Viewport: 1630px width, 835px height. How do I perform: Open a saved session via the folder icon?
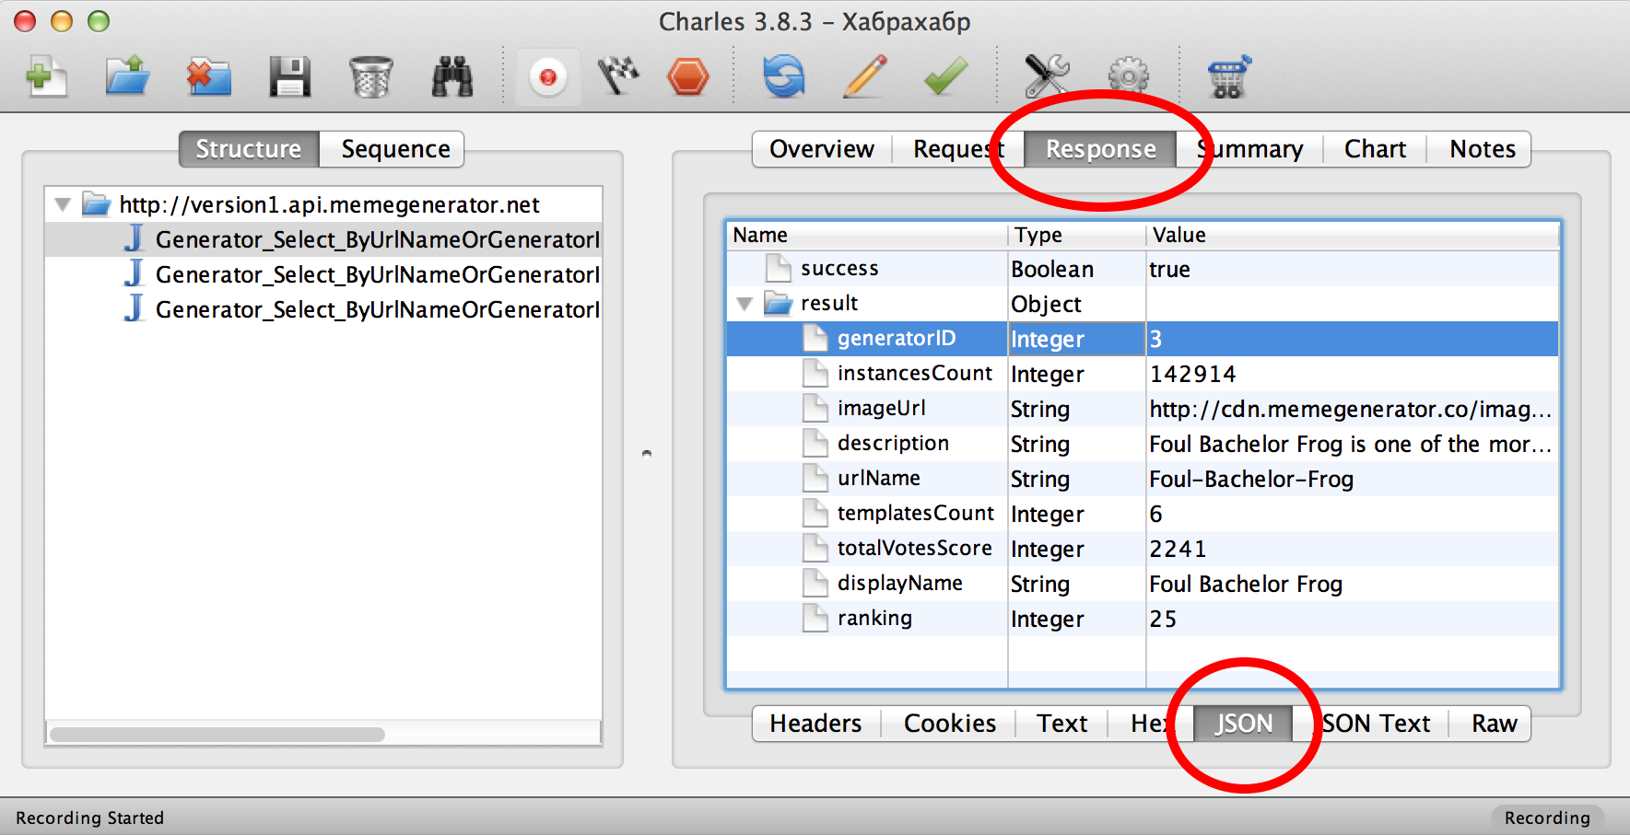pos(127,76)
